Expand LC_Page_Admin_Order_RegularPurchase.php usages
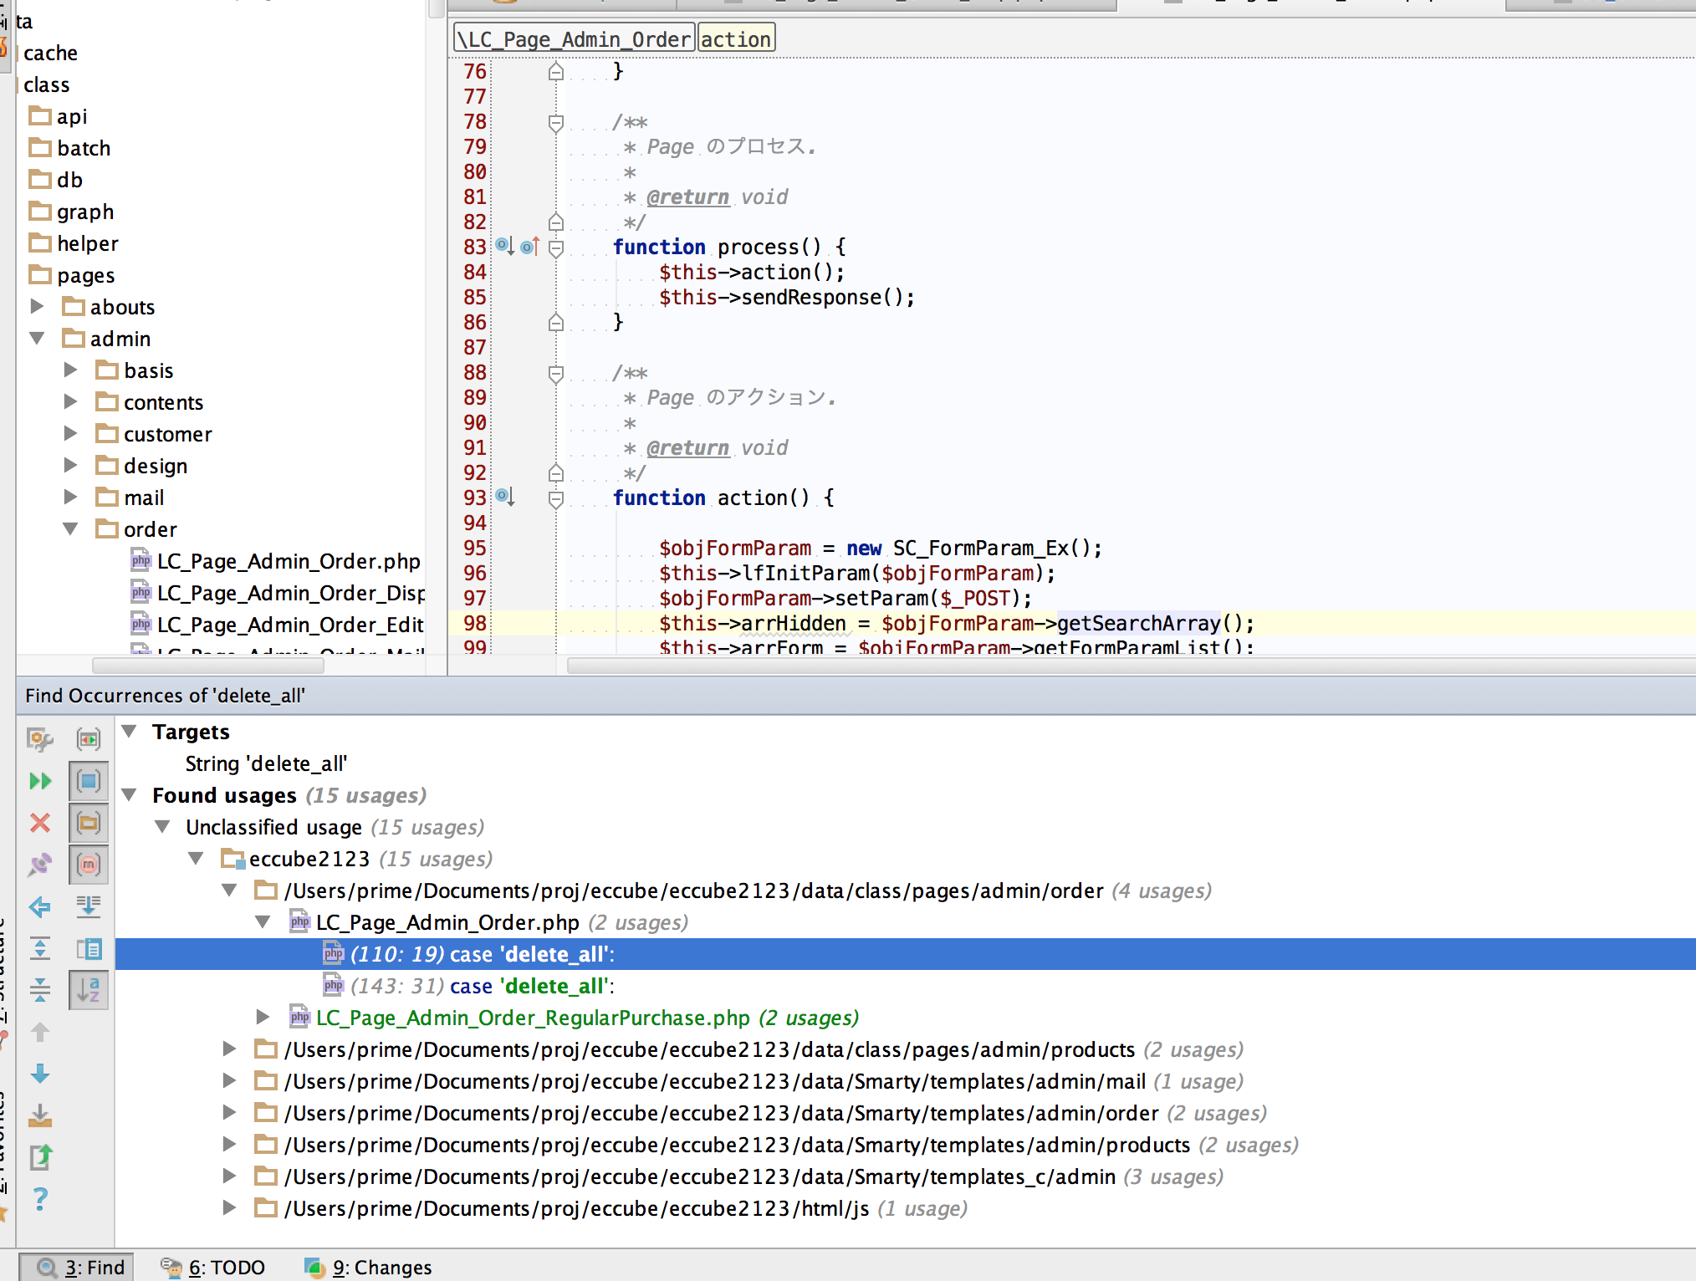 tap(263, 1018)
